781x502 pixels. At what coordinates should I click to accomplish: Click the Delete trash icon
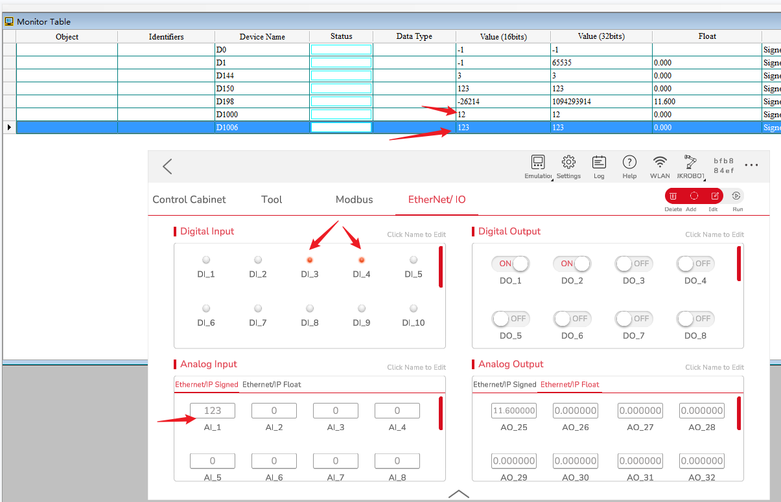673,196
